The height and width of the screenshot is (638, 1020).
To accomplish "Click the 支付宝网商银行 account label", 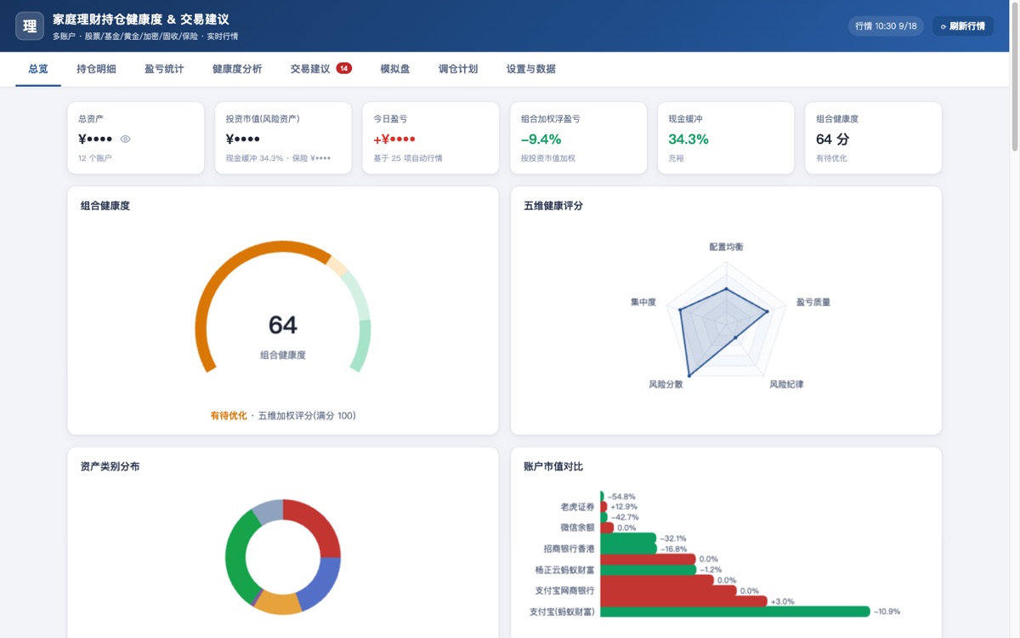I will [564, 590].
